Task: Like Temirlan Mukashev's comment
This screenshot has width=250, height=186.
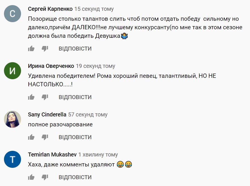Action: (x=31, y=177)
